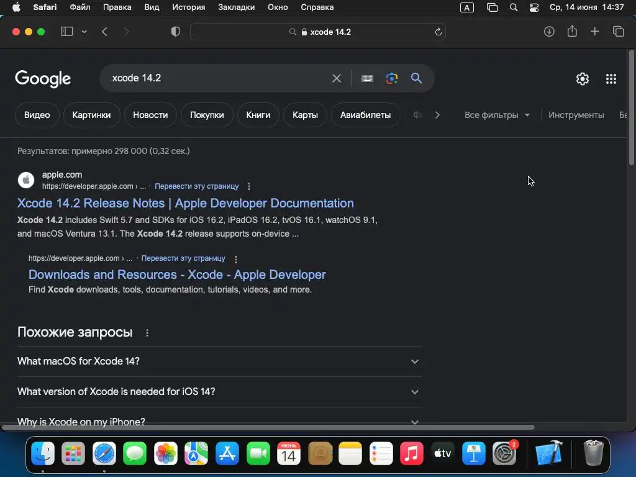Toggle the Safari sidebar
Image resolution: width=636 pixels, height=477 pixels.
(66, 32)
